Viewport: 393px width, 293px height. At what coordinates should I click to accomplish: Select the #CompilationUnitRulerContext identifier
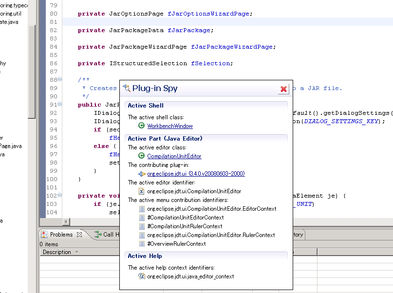click(185, 226)
